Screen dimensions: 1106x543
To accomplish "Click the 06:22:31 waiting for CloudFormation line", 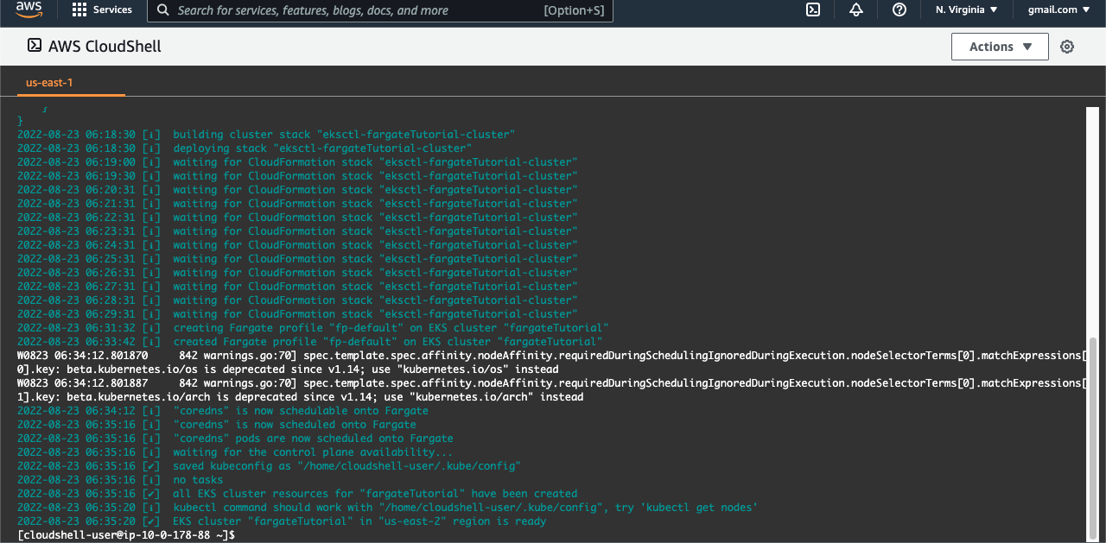I will (x=297, y=218).
